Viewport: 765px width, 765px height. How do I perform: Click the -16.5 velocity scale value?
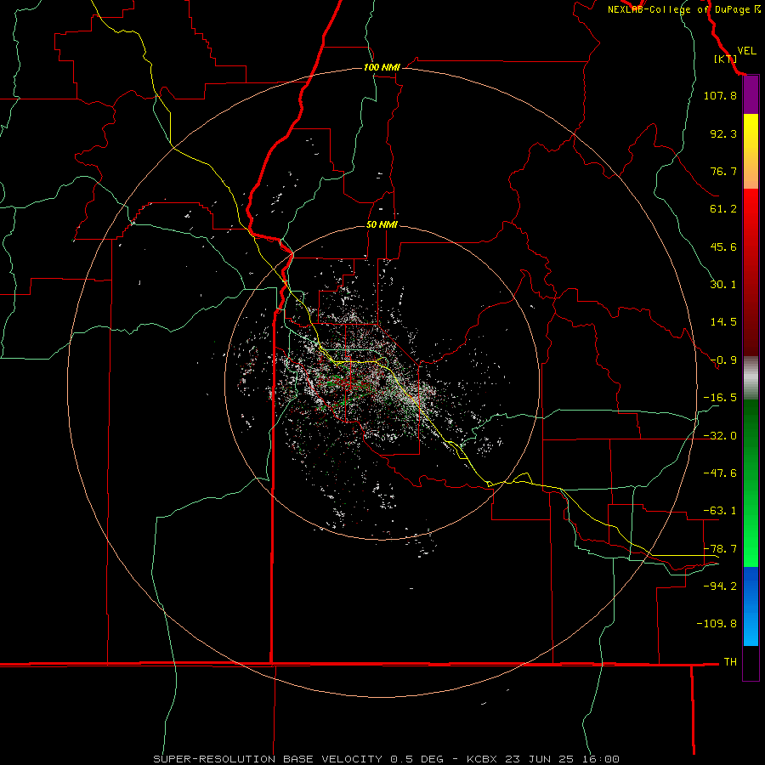coord(720,398)
